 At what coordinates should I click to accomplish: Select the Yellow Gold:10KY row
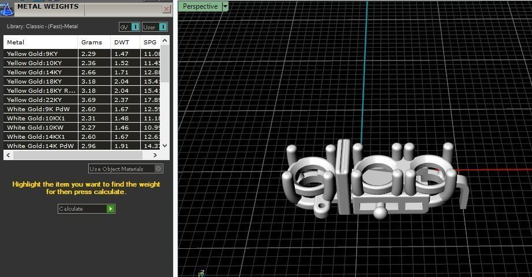(82, 63)
